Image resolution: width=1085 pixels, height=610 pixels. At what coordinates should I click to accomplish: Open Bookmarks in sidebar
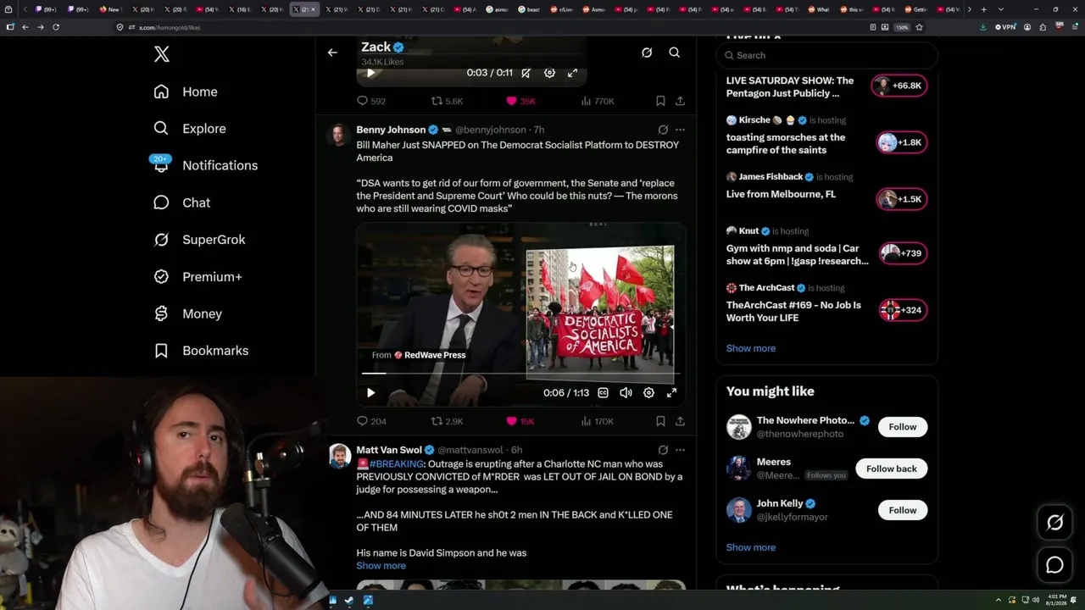(x=201, y=351)
